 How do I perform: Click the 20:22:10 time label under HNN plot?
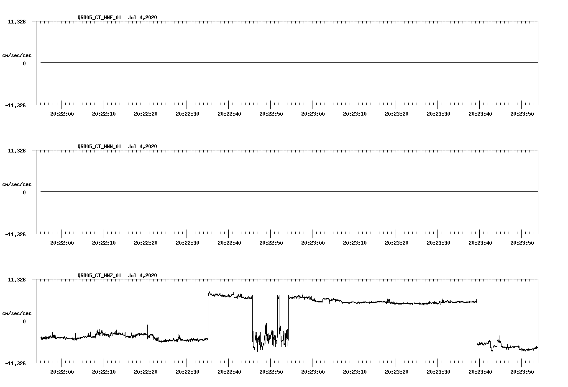click(x=104, y=243)
